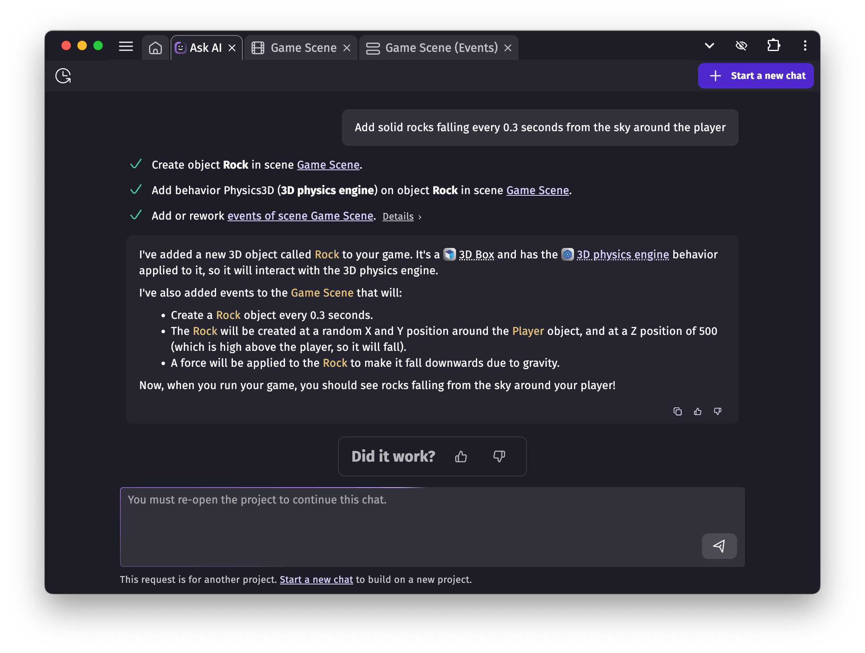Image resolution: width=865 pixels, height=653 pixels.
Task: Follow the 'events of scene Game Scene' link
Action: [x=300, y=216]
